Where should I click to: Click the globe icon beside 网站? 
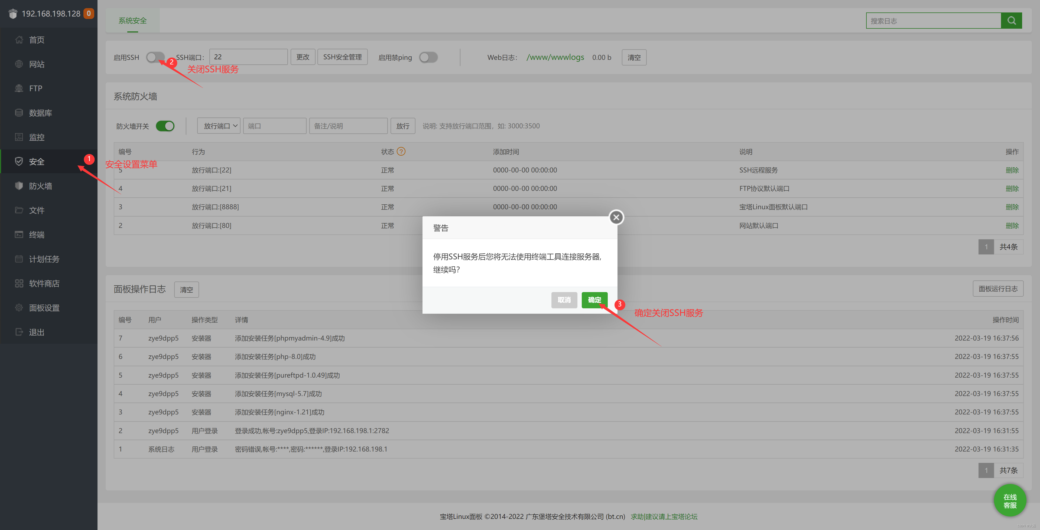(19, 64)
